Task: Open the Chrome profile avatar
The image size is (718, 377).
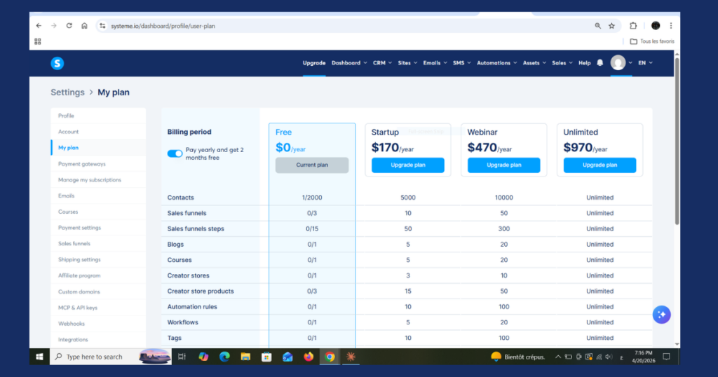Action: click(x=656, y=26)
